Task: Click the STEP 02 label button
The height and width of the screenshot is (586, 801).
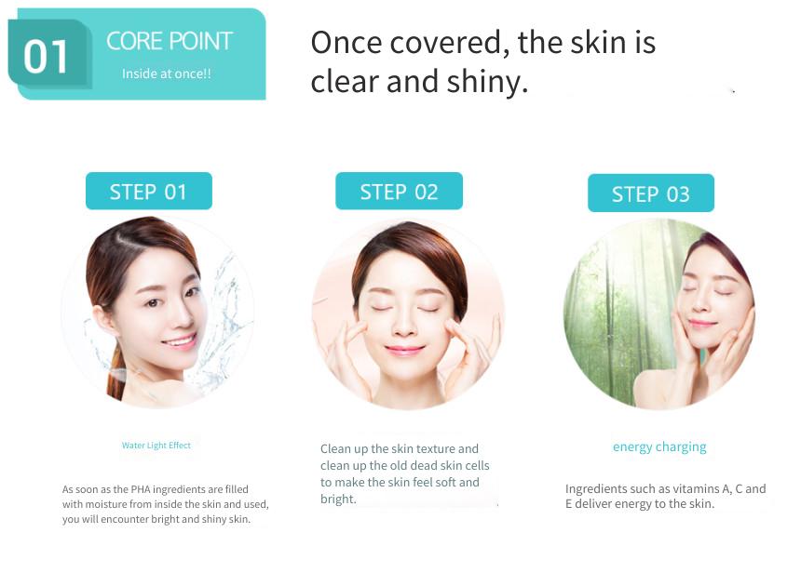Action: [x=399, y=192]
